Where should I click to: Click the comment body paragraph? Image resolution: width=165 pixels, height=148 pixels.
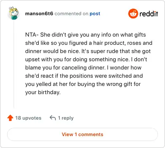89,63
